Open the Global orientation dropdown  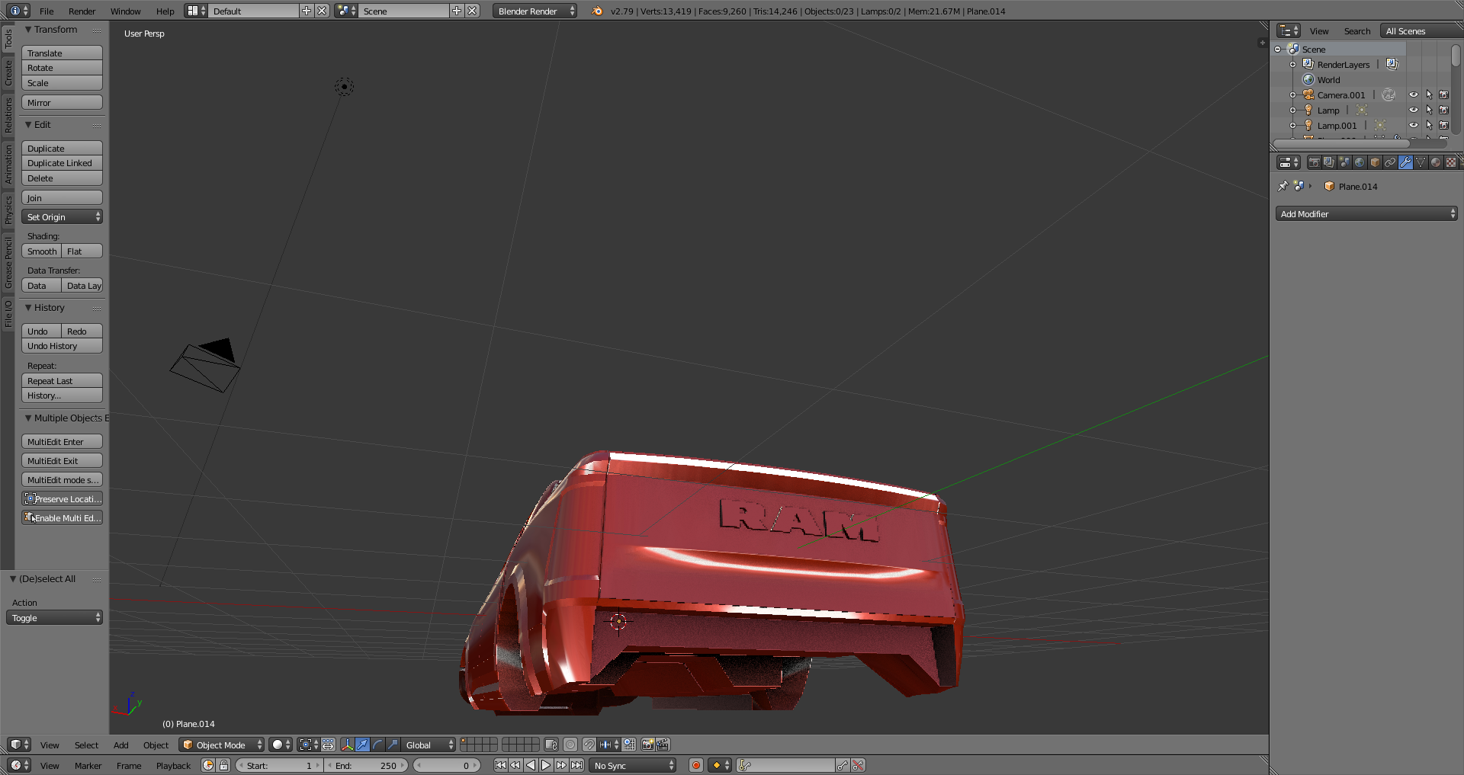(429, 745)
